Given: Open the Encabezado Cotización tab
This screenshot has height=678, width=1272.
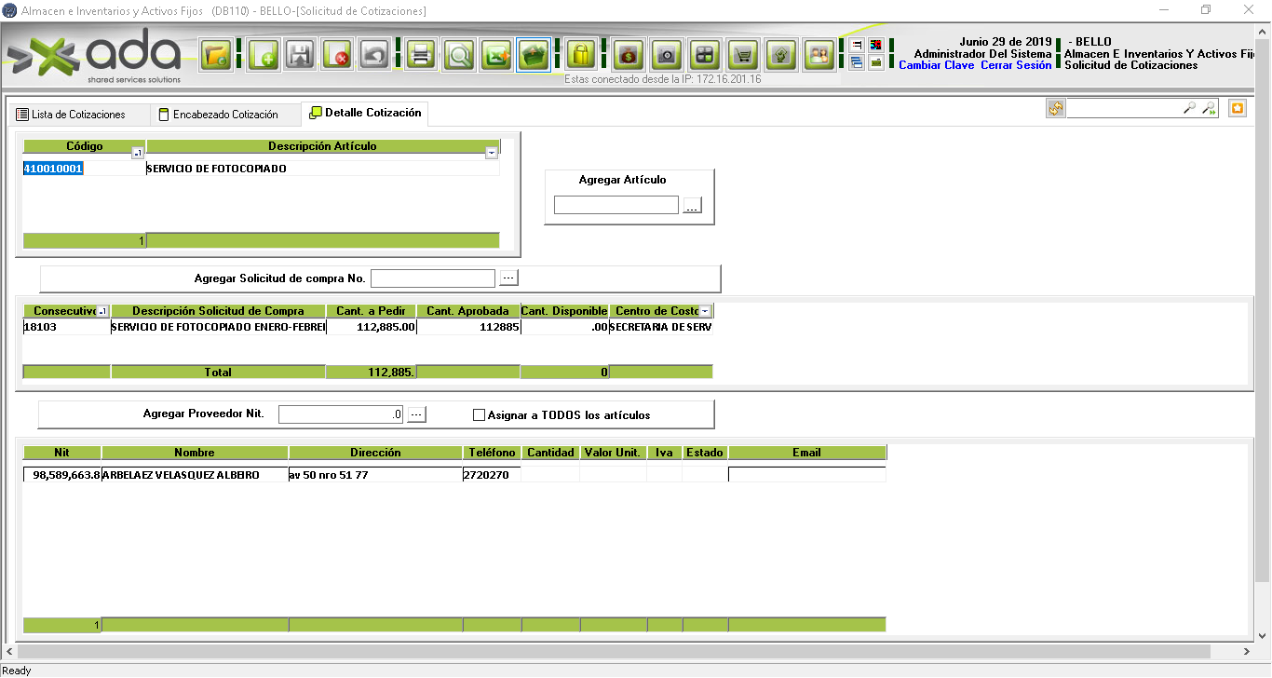Looking at the screenshot, I should (224, 115).
